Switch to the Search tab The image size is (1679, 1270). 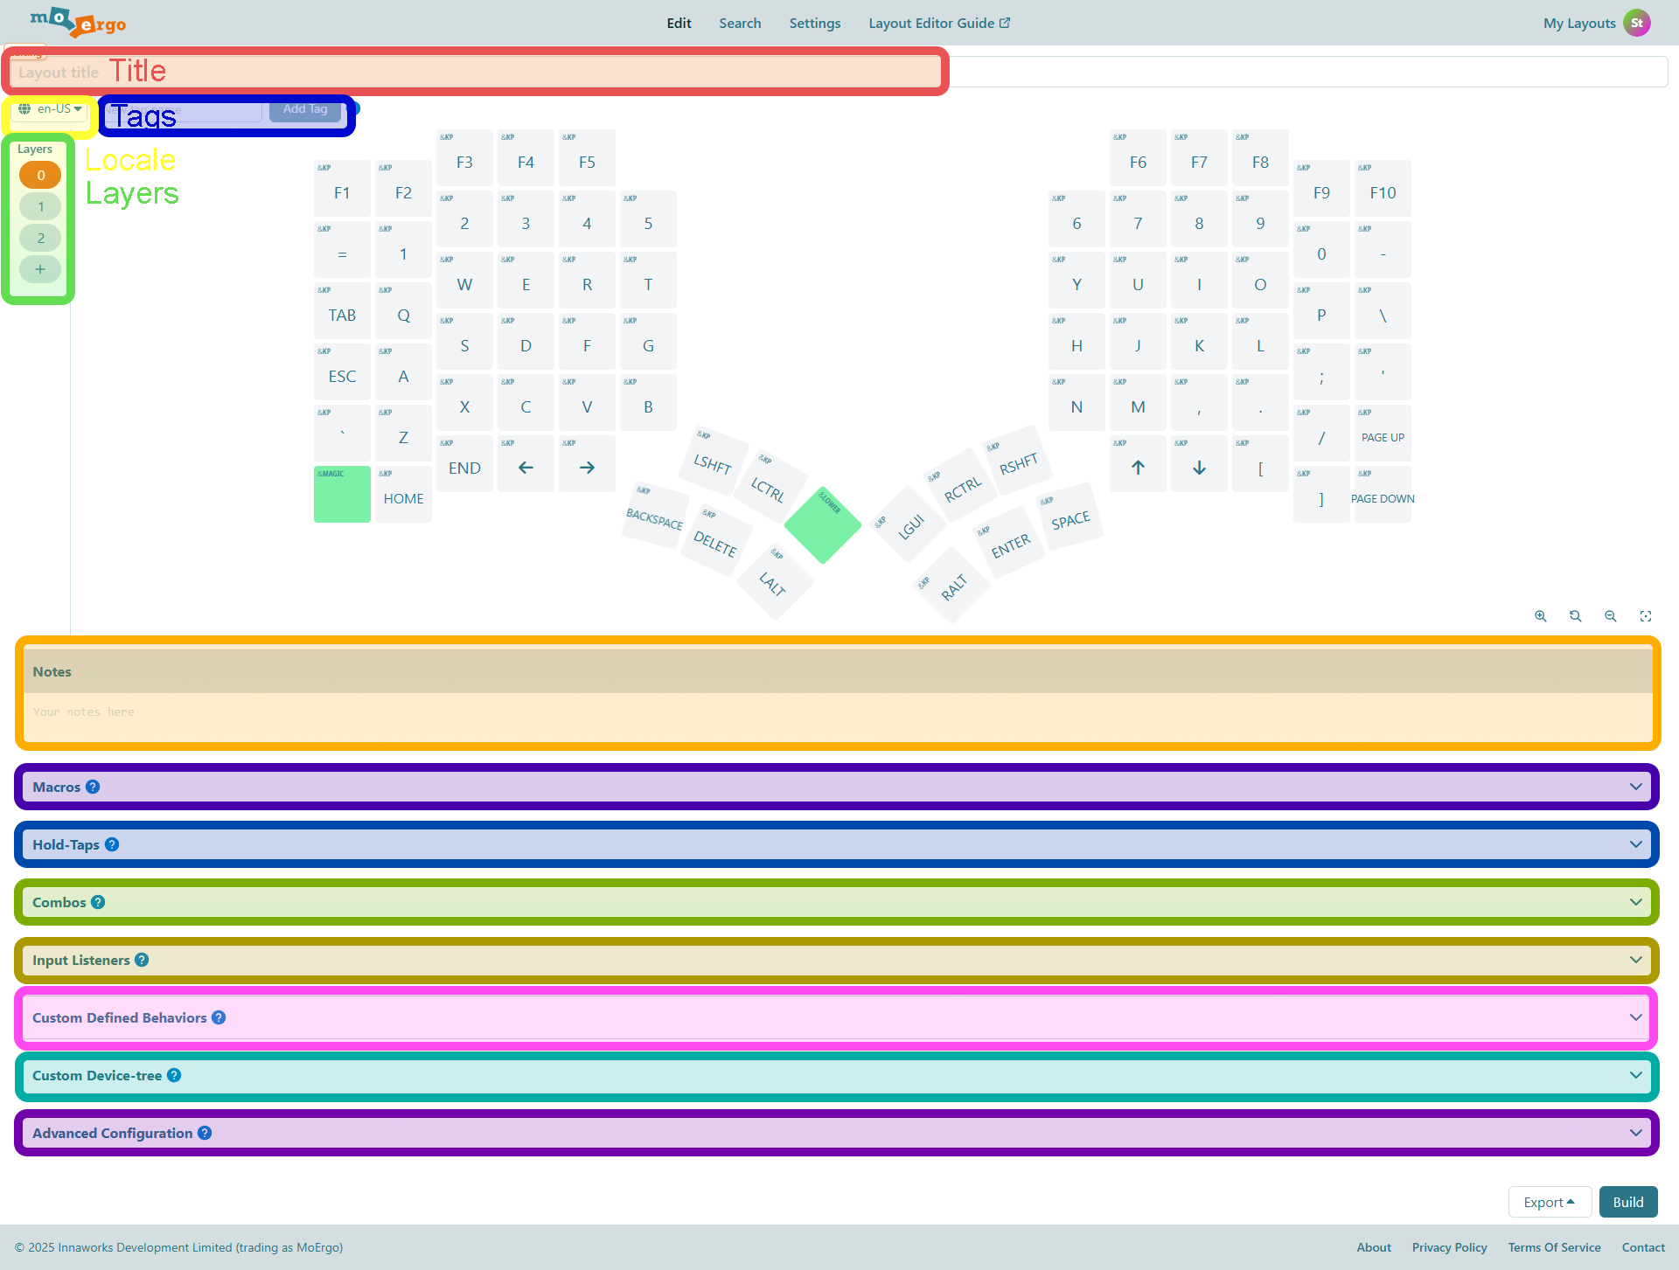pyautogui.click(x=740, y=23)
